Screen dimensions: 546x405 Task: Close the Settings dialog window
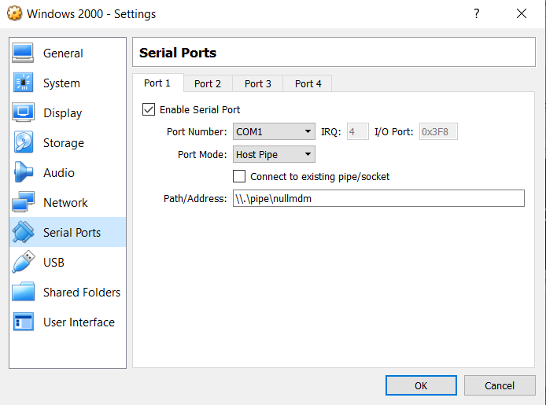click(x=522, y=13)
